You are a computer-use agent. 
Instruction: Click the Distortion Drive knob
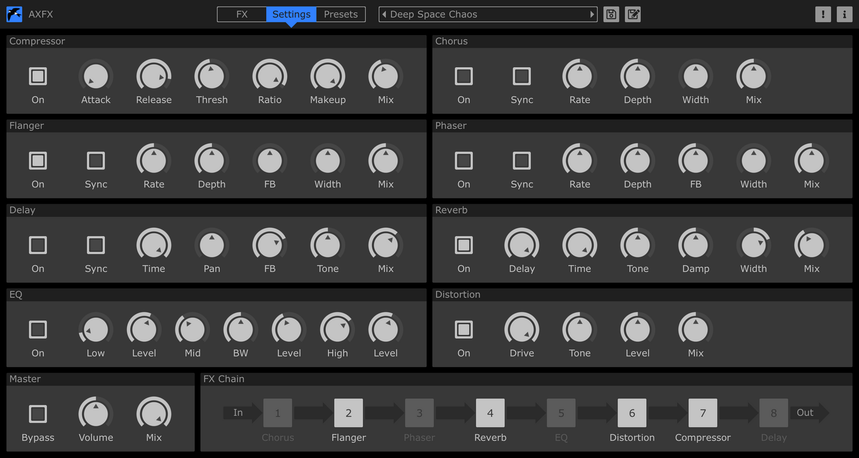click(x=522, y=329)
